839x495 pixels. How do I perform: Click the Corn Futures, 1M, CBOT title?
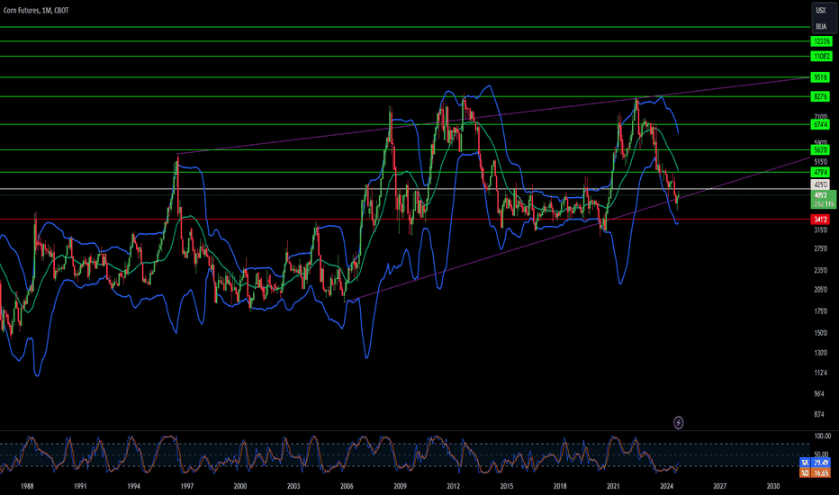pos(36,10)
